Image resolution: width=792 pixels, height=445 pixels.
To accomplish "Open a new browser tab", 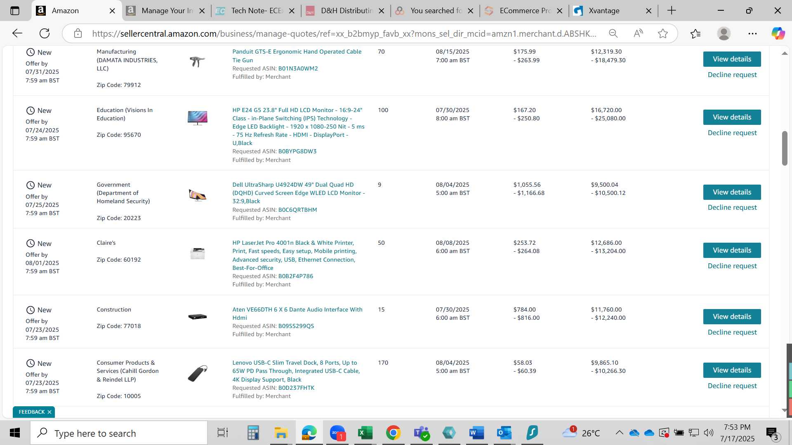I will click(672, 11).
